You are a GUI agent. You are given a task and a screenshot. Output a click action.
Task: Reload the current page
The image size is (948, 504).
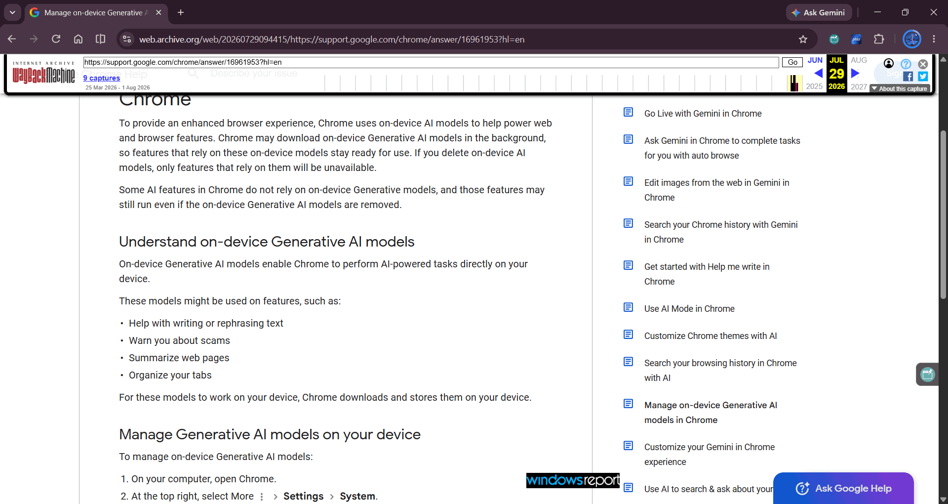(x=56, y=39)
